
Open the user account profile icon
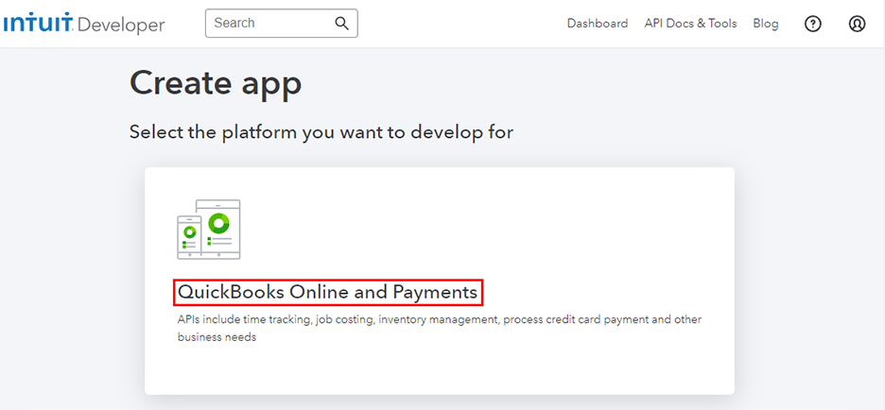[x=857, y=24]
